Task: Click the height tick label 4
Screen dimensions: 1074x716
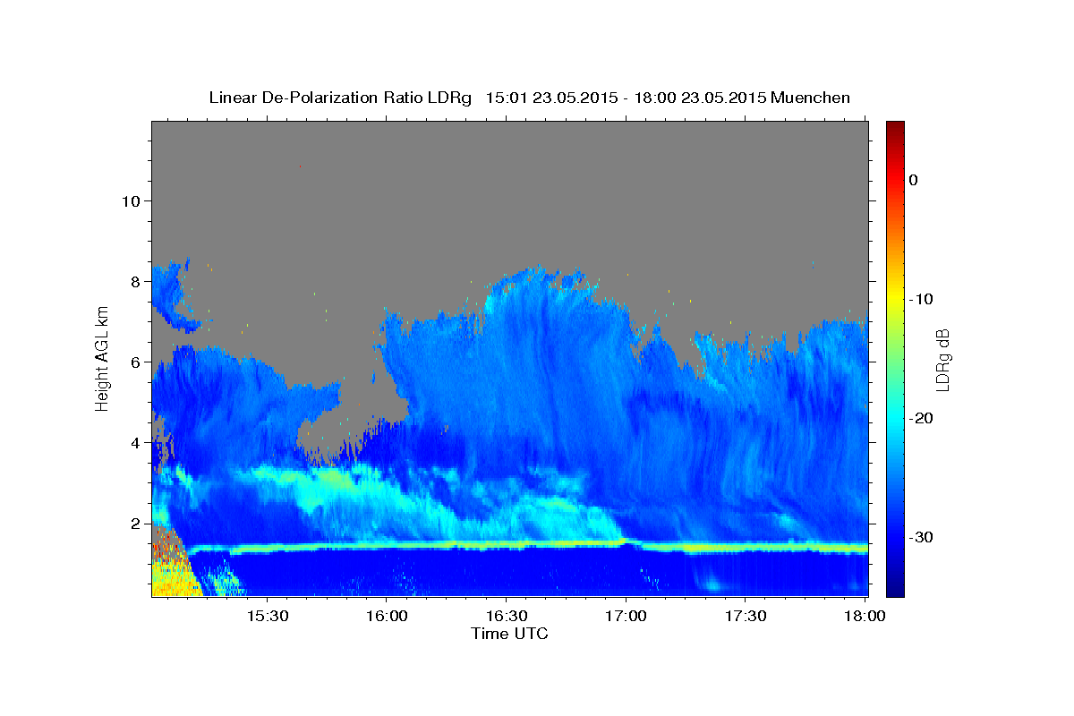Action: click(134, 442)
